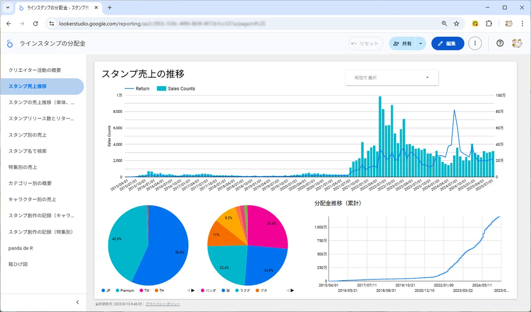Open the キャラクター別の売上 page
This screenshot has height=312, width=531.
32,200
